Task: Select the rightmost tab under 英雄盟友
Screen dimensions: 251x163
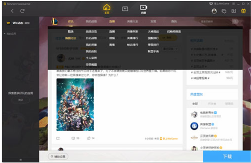Action: point(229,104)
